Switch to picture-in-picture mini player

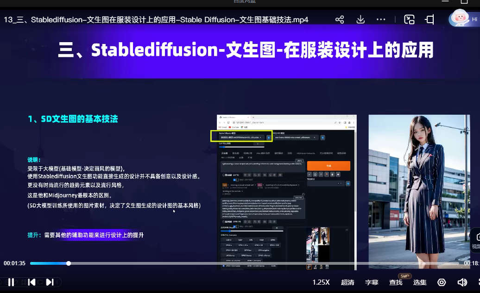coord(409,19)
